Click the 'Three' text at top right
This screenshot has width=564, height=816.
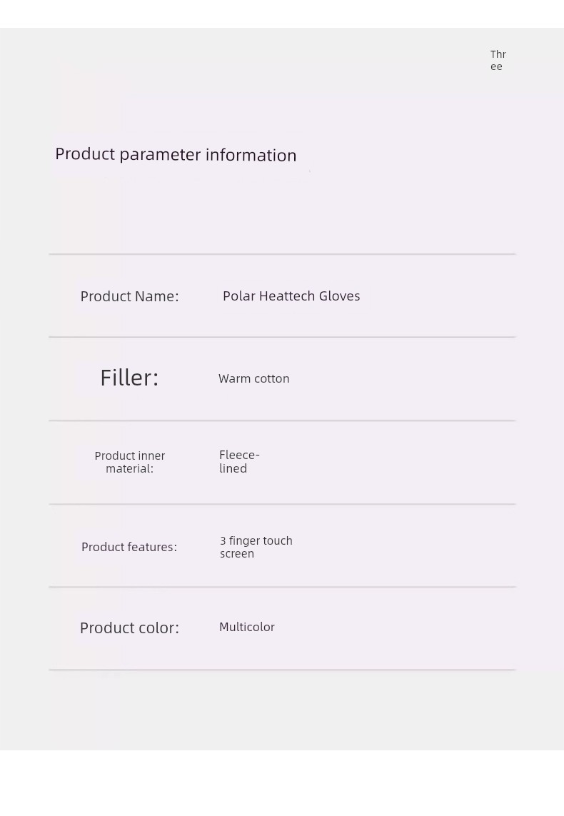(498, 61)
